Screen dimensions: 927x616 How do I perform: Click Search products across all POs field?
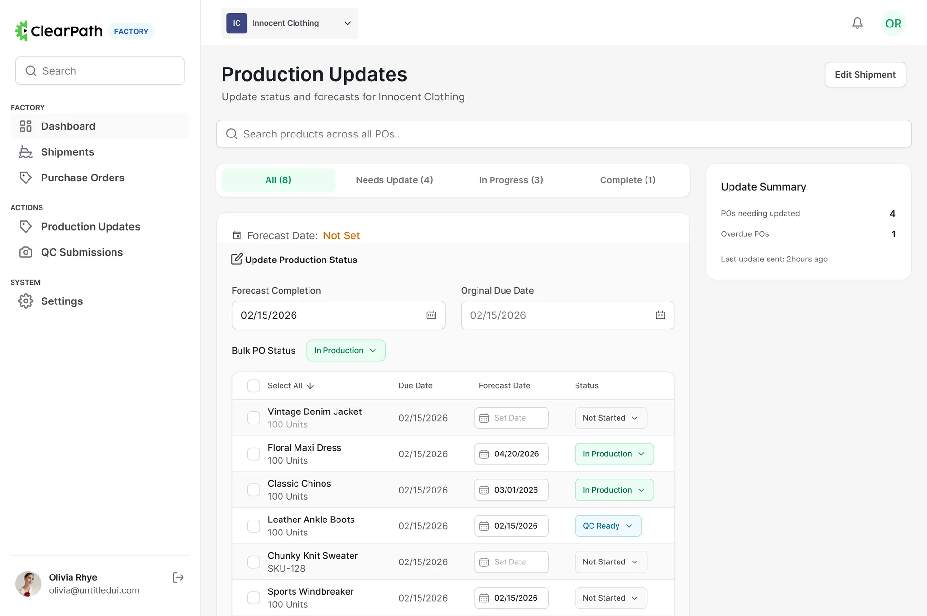point(563,134)
